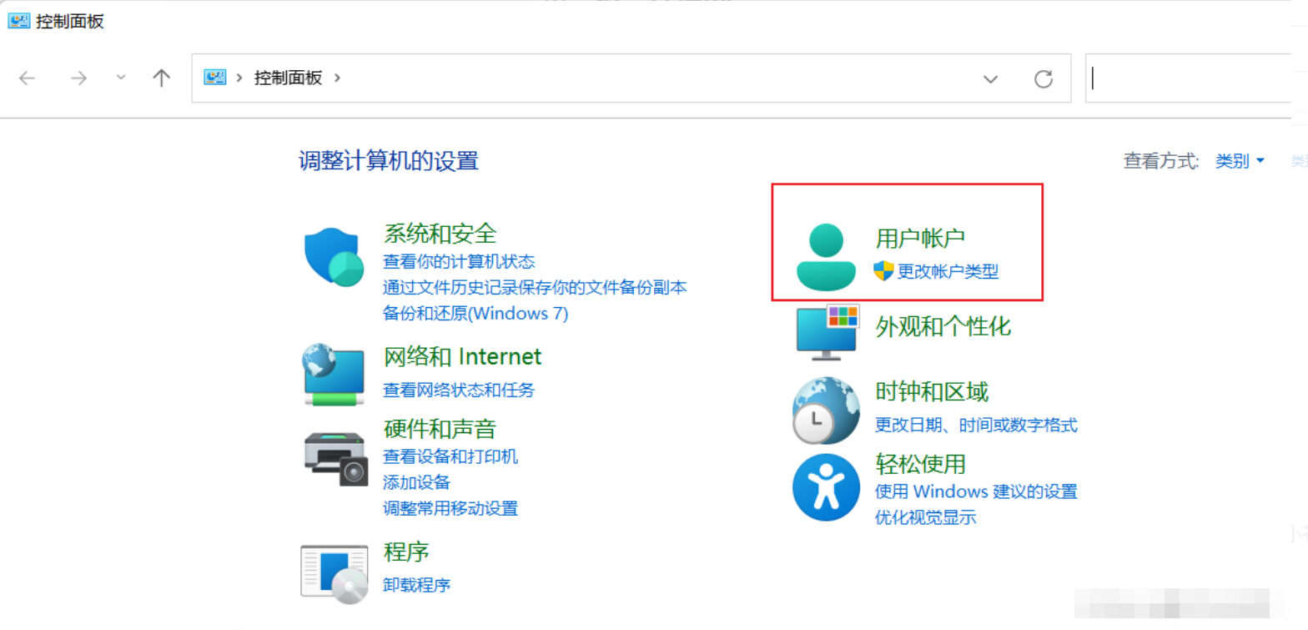The image size is (1308, 630).
Task: Open the Ease of Access icon
Action: [825, 487]
